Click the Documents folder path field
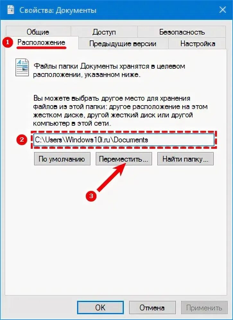This screenshot has height=320, width=233. pos(124,140)
